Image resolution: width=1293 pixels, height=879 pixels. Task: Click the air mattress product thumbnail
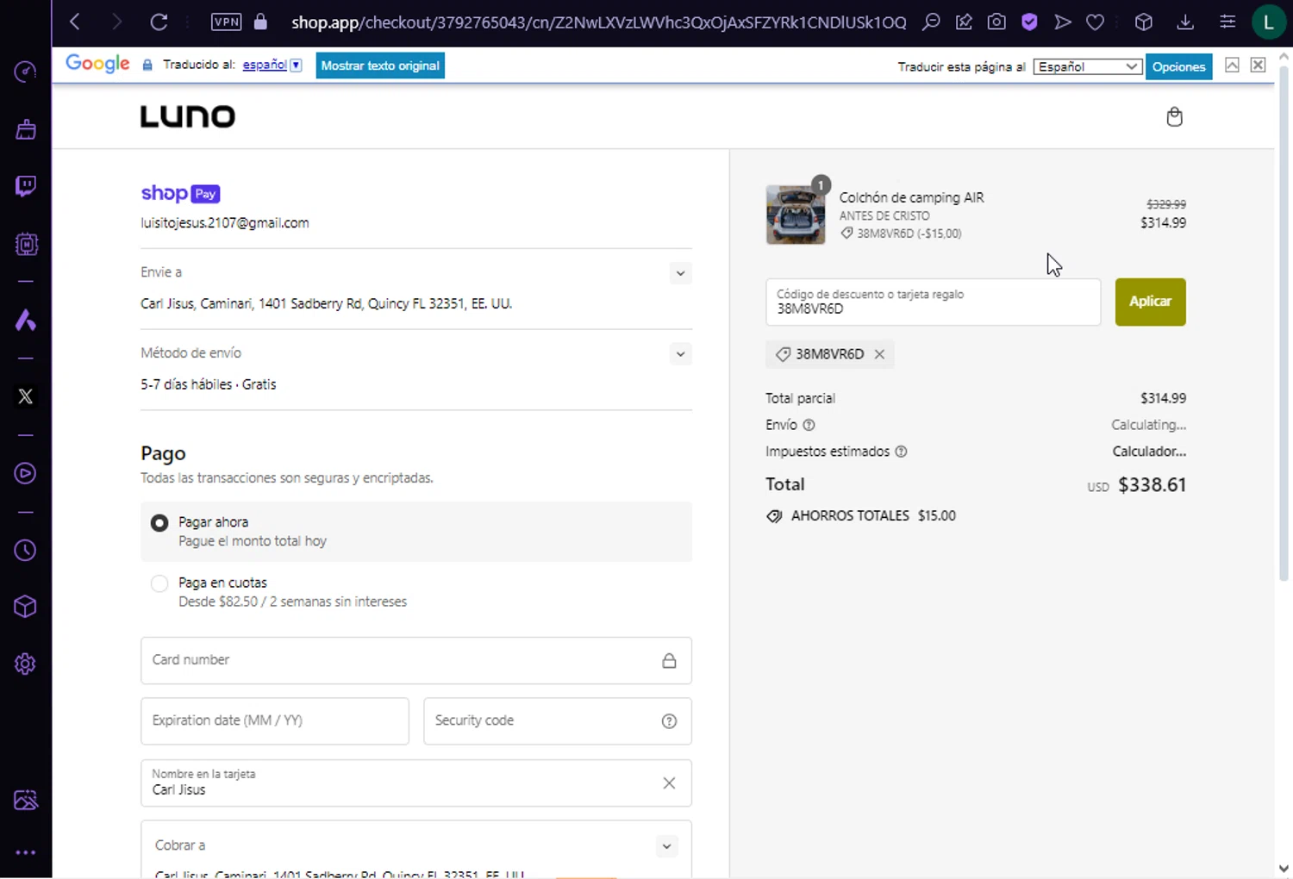click(x=795, y=215)
